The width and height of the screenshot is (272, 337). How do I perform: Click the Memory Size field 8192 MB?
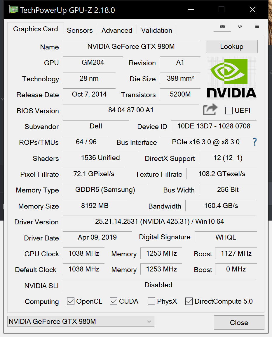[95, 206]
